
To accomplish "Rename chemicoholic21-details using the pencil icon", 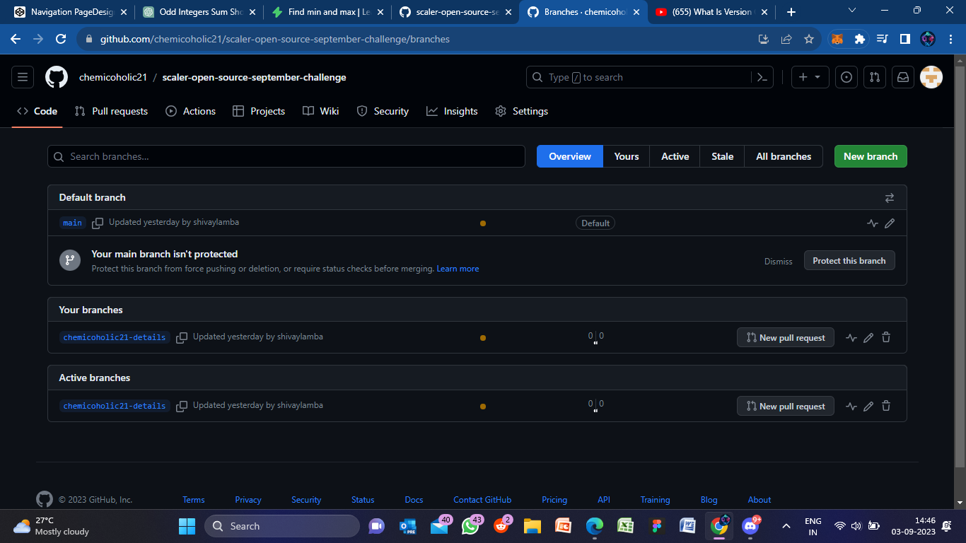I will (868, 337).
